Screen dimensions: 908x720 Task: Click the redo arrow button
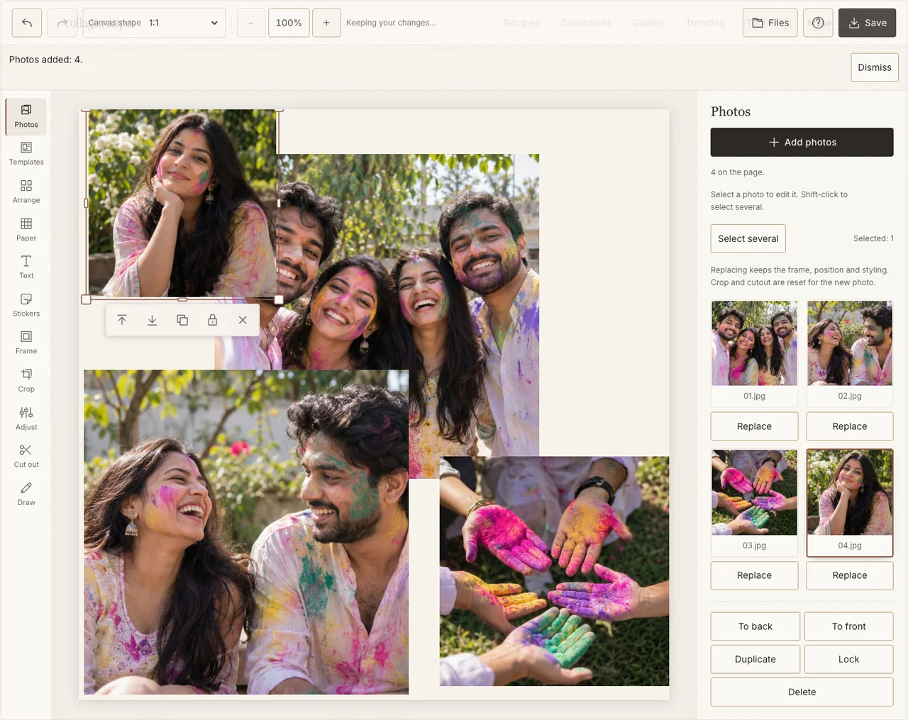click(x=62, y=23)
